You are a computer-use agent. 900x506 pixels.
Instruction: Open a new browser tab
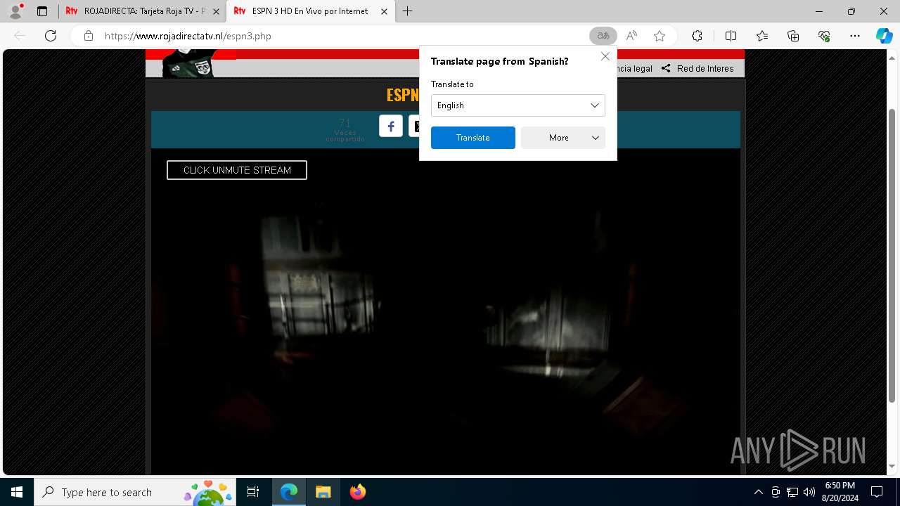click(x=408, y=11)
